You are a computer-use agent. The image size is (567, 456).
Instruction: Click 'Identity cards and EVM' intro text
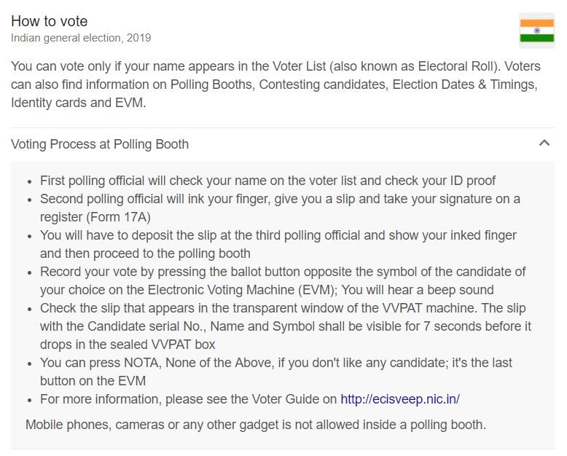(78, 103)
